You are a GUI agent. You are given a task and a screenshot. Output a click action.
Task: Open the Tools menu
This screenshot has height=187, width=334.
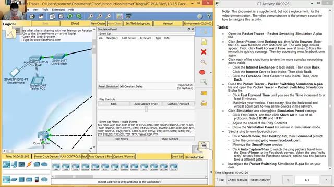tap(45, 10)
